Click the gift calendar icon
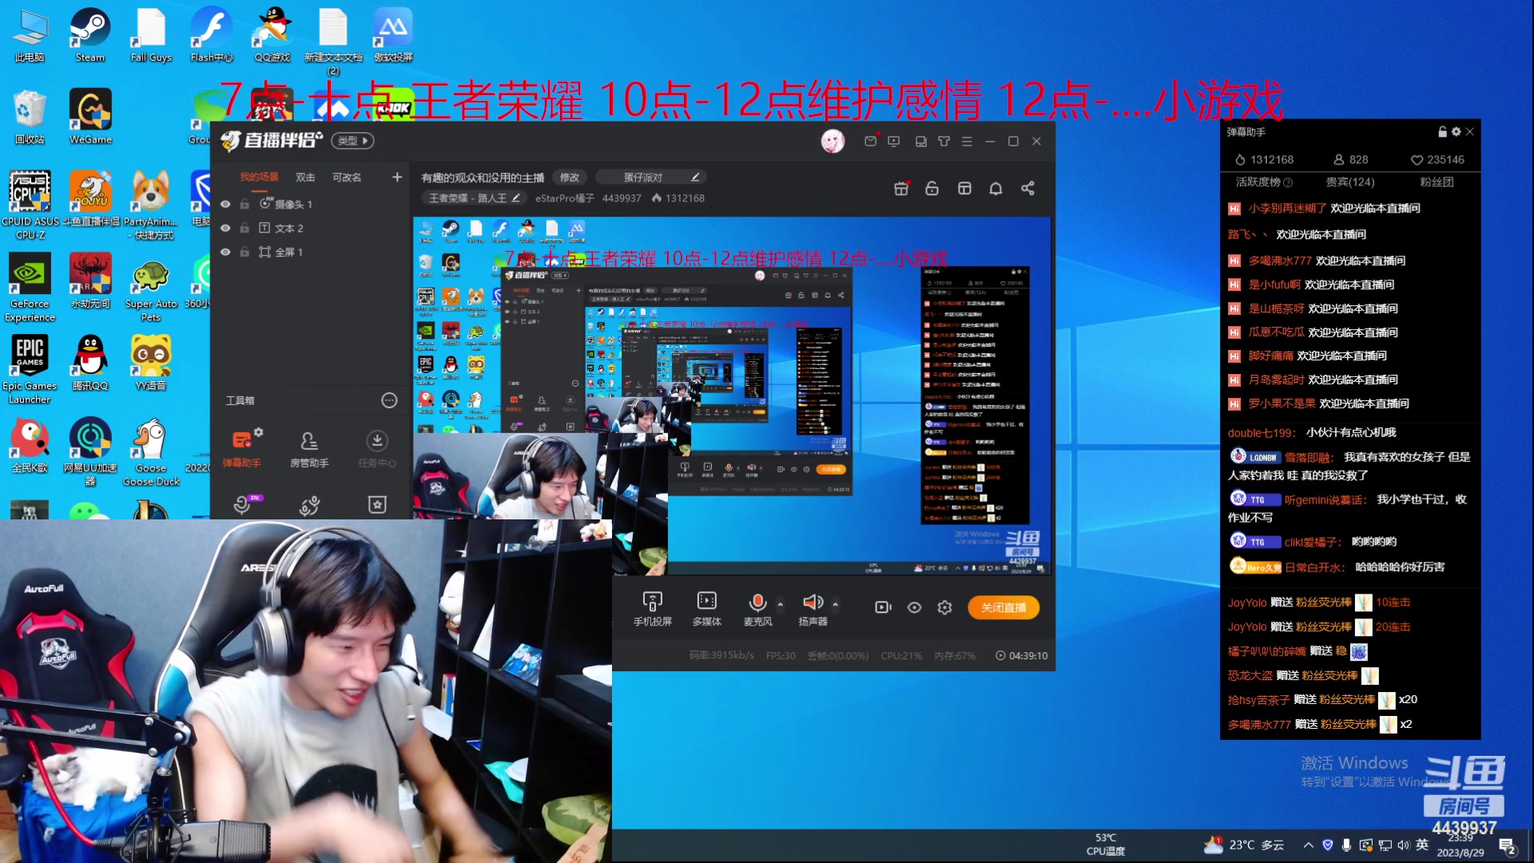1534x863 pixels. 901,189
